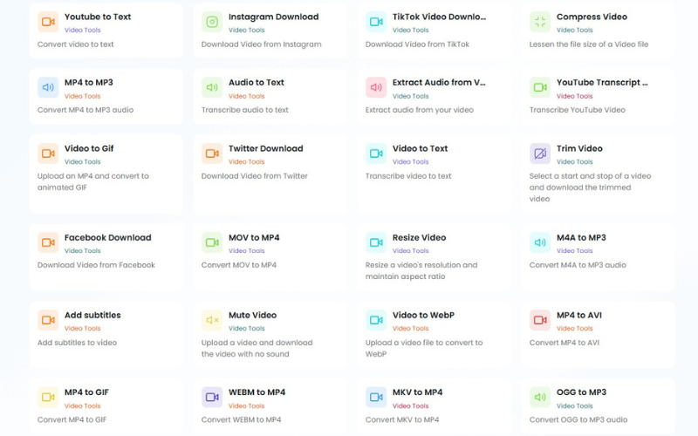
Task: Open the MP4 to AVI title link
Action: point(578,315)
